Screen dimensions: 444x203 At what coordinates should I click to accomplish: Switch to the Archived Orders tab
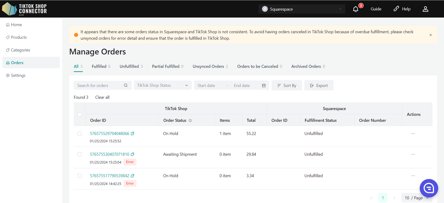[308, 66]
